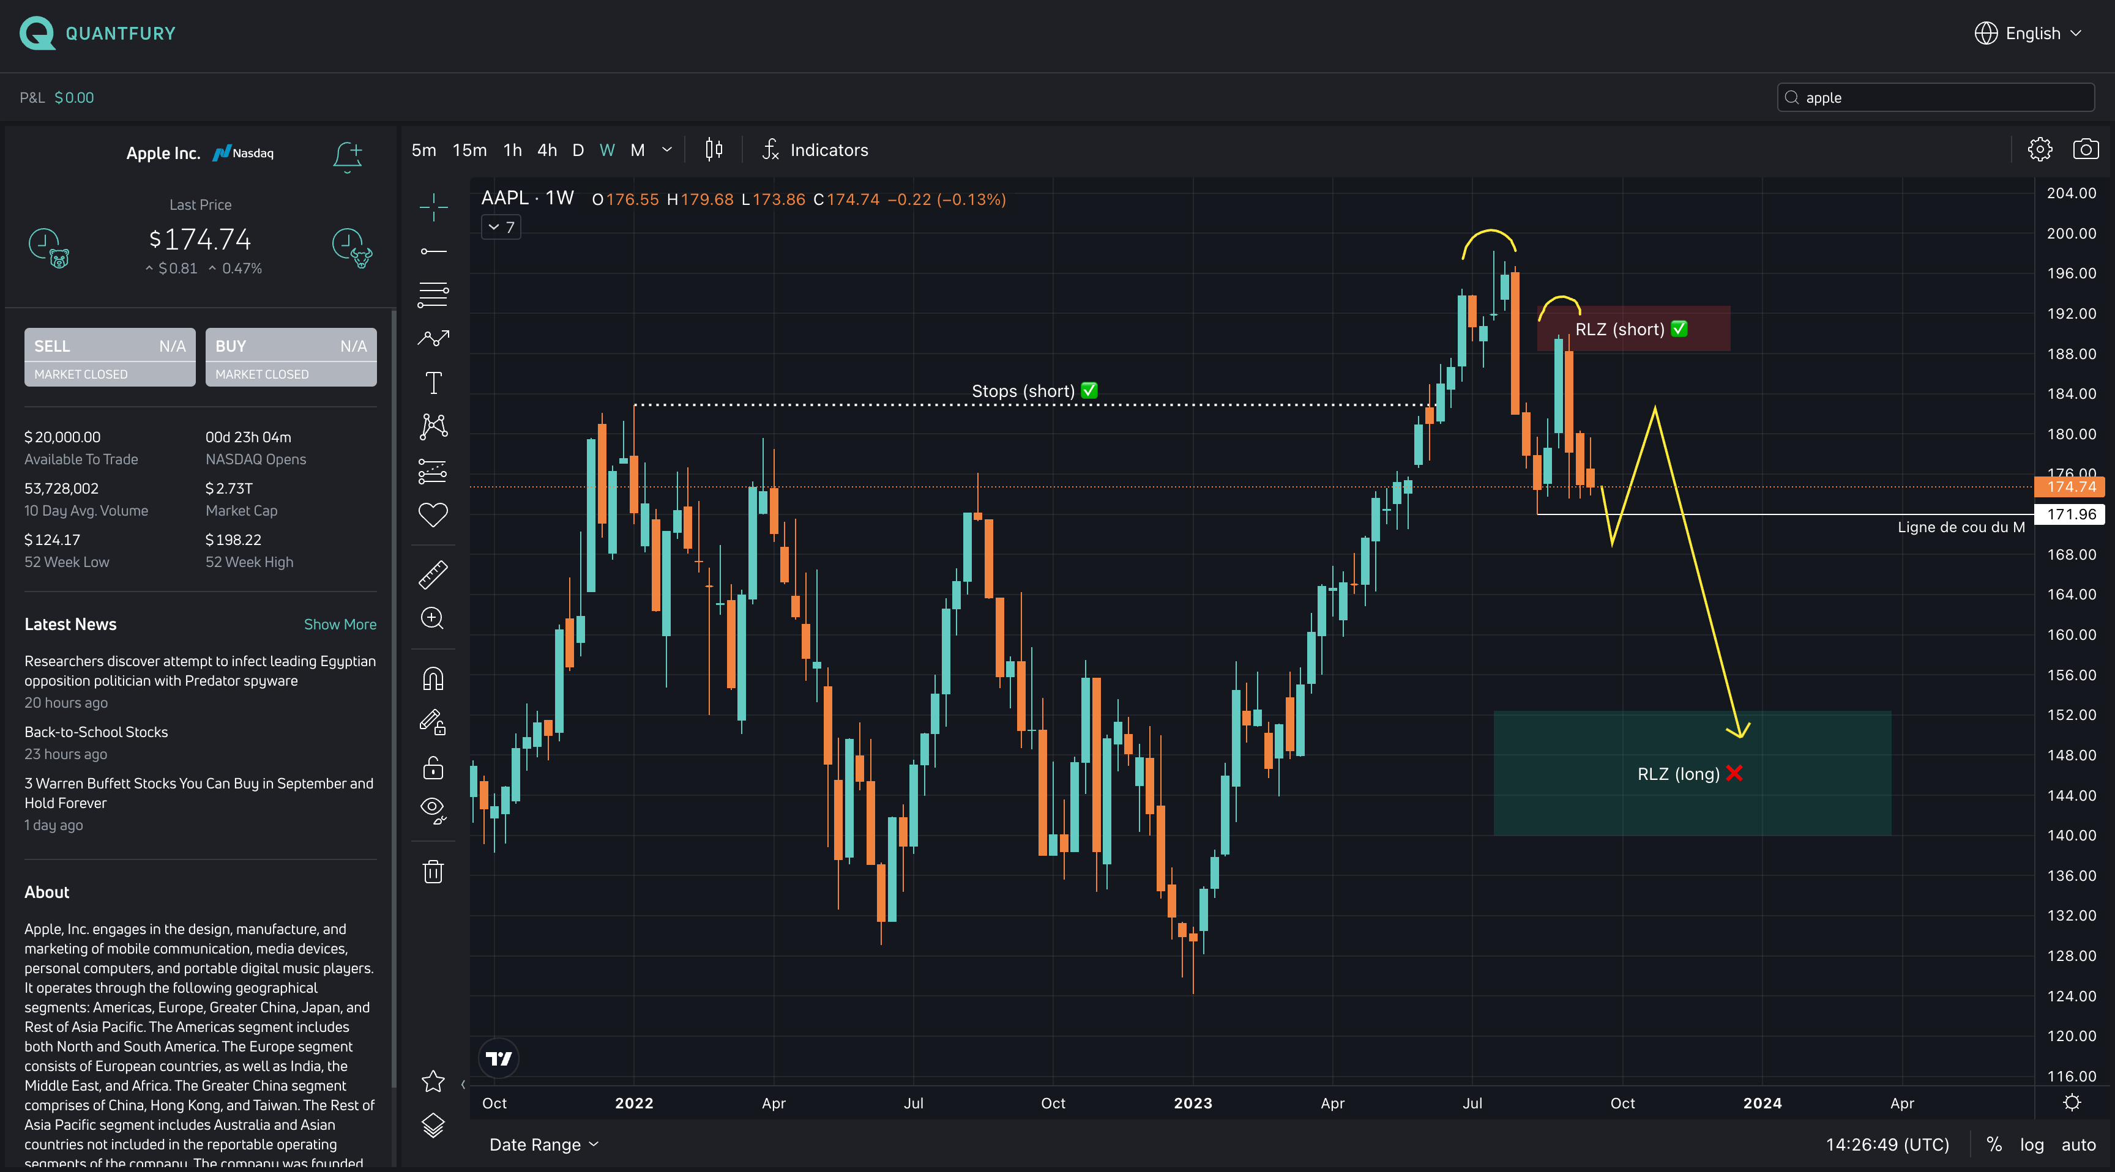
Task: Select the brush/pattern drawing tool
Action: (x=433, y=338)
